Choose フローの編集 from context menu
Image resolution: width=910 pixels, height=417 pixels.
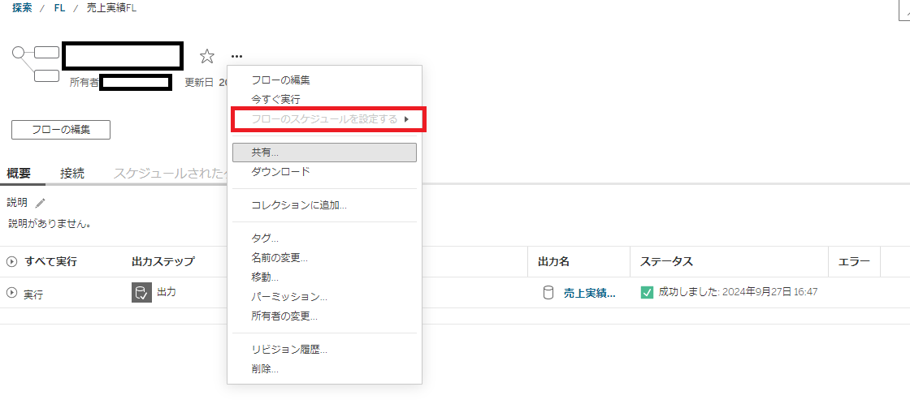324,80
